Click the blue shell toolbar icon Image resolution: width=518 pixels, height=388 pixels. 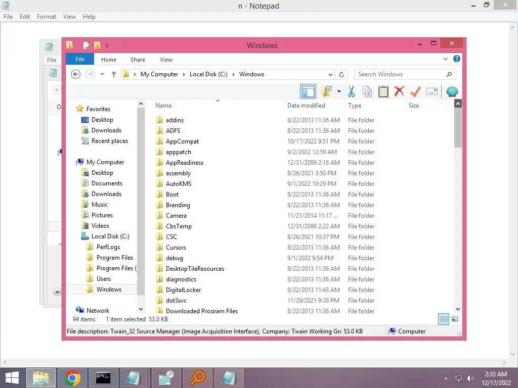tap(452, 91)
